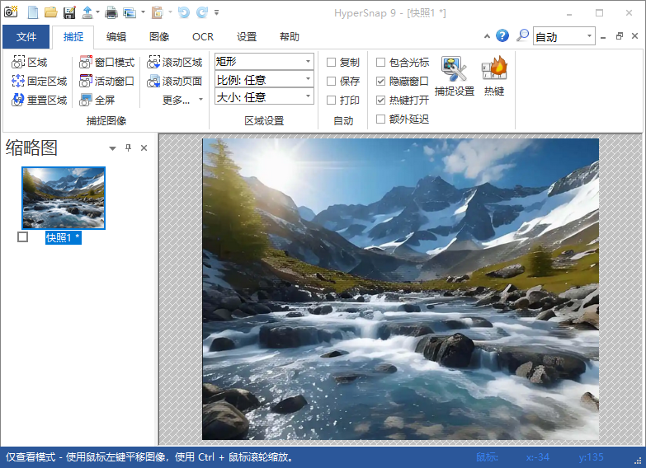Toggle the 隐藏窗口 hide window checkbox

point(380,82)
